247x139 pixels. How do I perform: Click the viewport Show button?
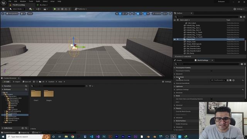tap(30, 14)
